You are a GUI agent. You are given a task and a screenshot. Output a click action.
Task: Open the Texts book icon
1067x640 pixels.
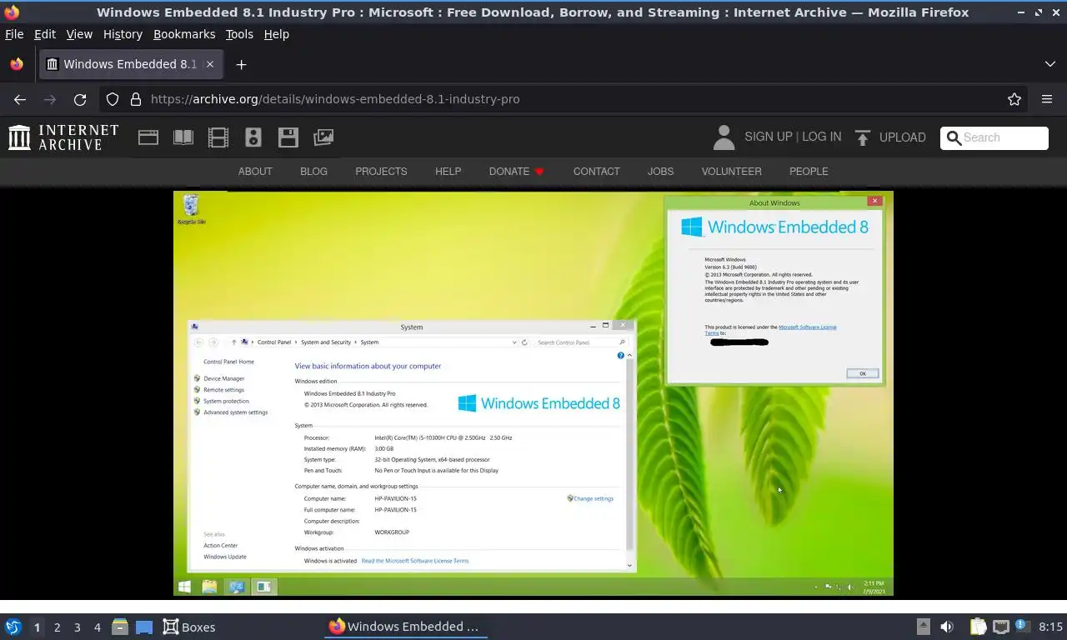[x=183, y=137]
